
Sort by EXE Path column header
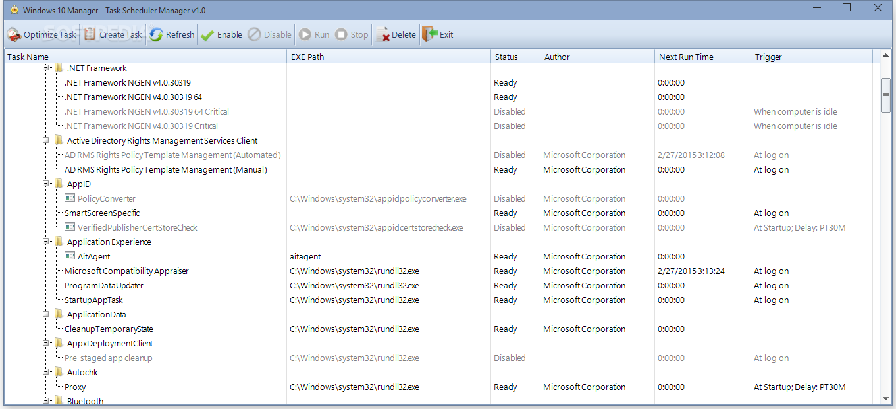[x=389, y=57]
